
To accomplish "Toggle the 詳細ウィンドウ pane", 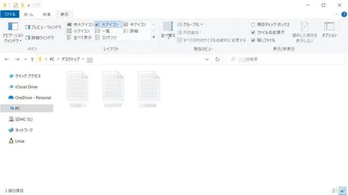I will tap(39, 38).
